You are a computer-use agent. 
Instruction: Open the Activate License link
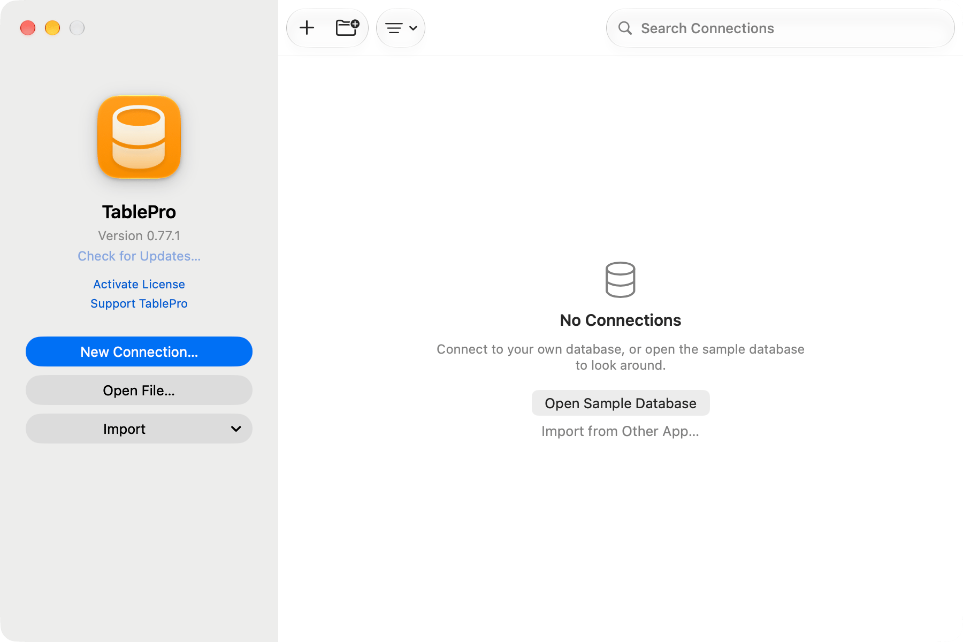139,284
